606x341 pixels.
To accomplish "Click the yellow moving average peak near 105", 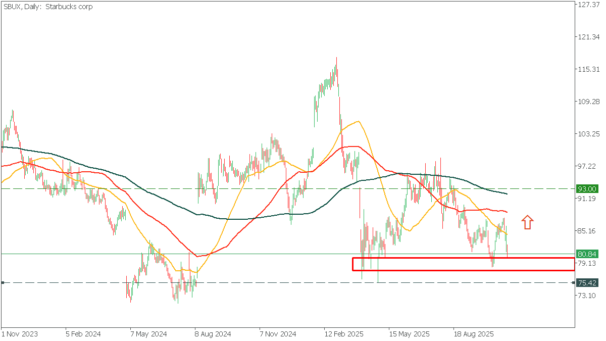I will 358,121.
